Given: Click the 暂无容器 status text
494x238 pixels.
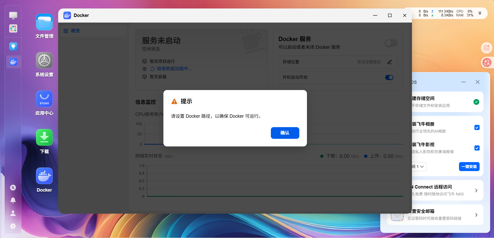Looking at the screenshot, I should click(158, 77).
